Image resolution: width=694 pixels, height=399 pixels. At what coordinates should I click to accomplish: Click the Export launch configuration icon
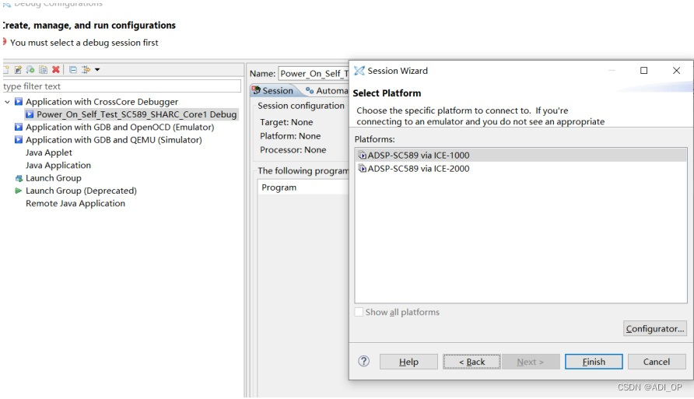30,69
